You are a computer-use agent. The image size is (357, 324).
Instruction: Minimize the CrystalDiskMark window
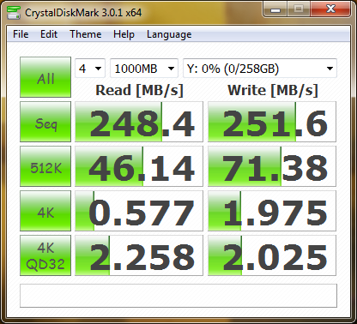point(275,9)
